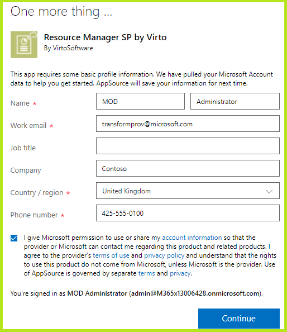Click the 'Resource Manager SP by Virto' title

[105, 37]
